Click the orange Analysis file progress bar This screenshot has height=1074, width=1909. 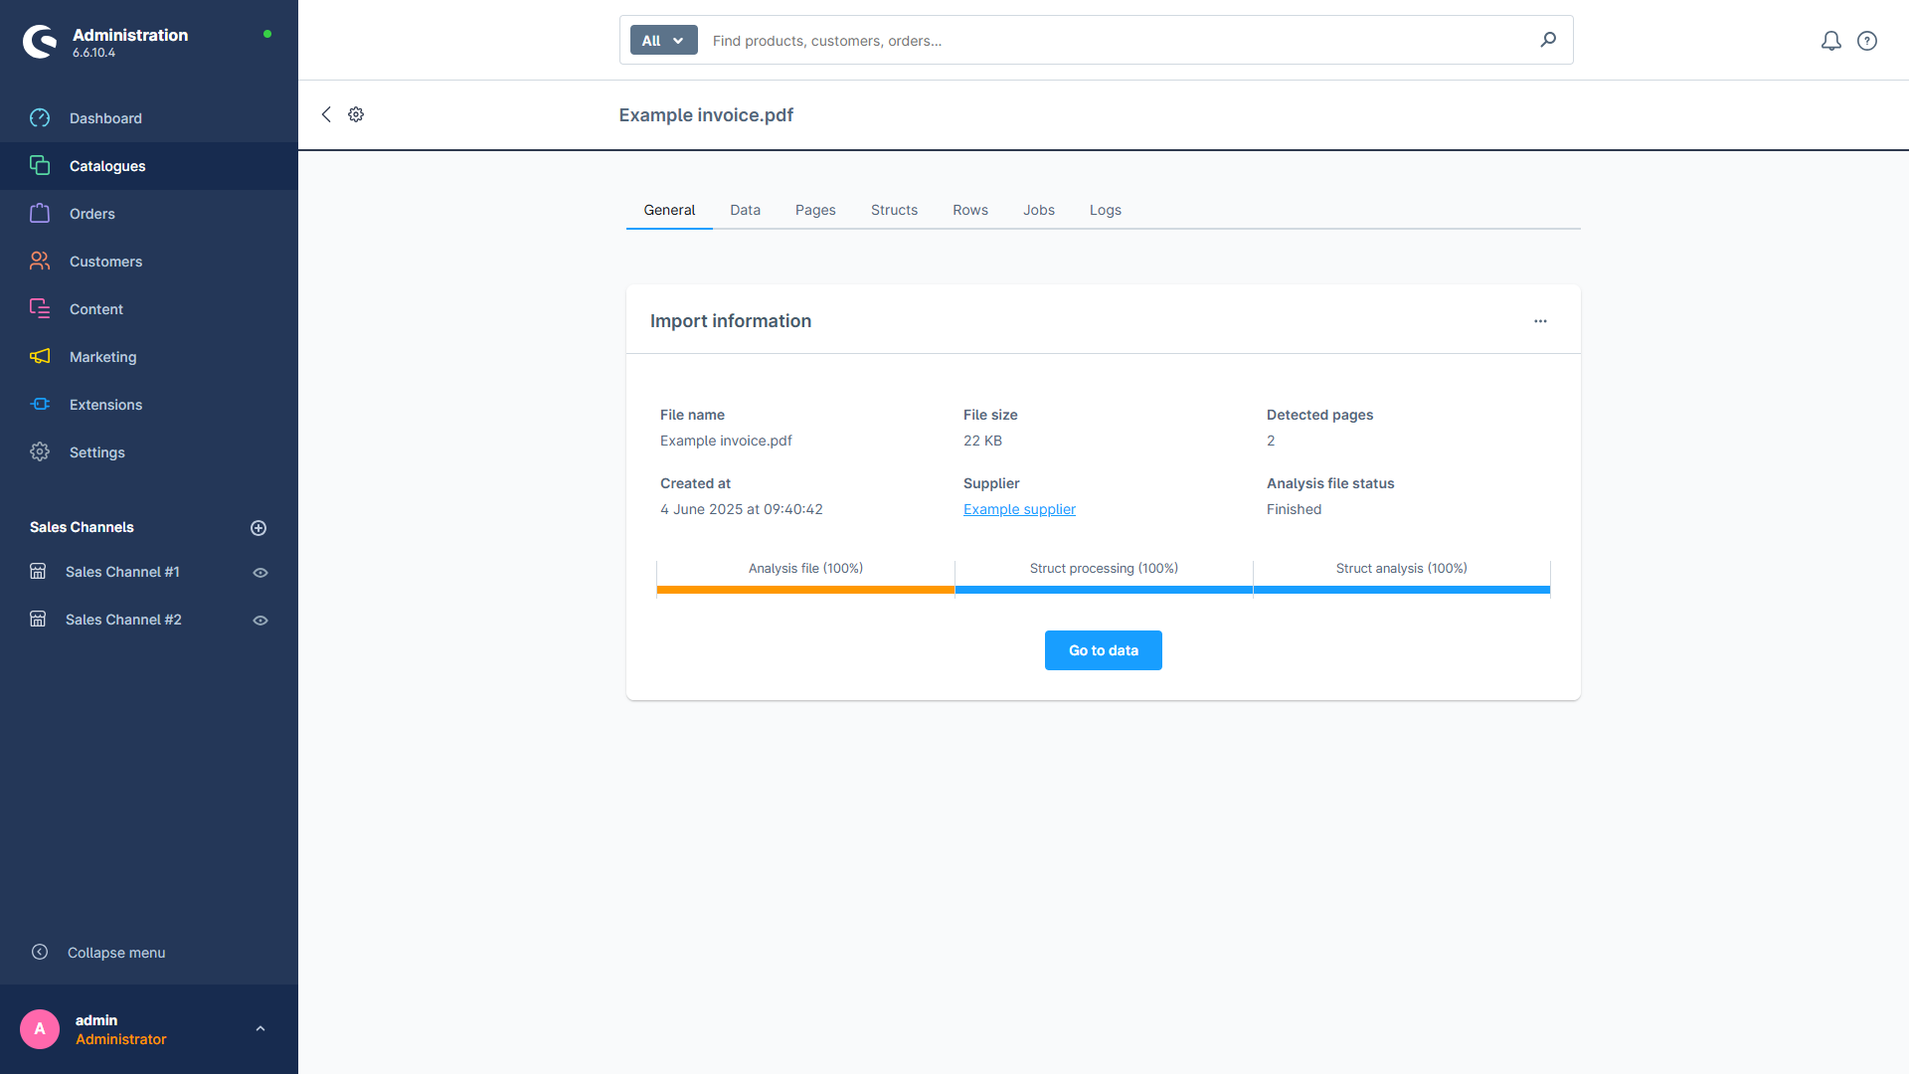[805, 590]
